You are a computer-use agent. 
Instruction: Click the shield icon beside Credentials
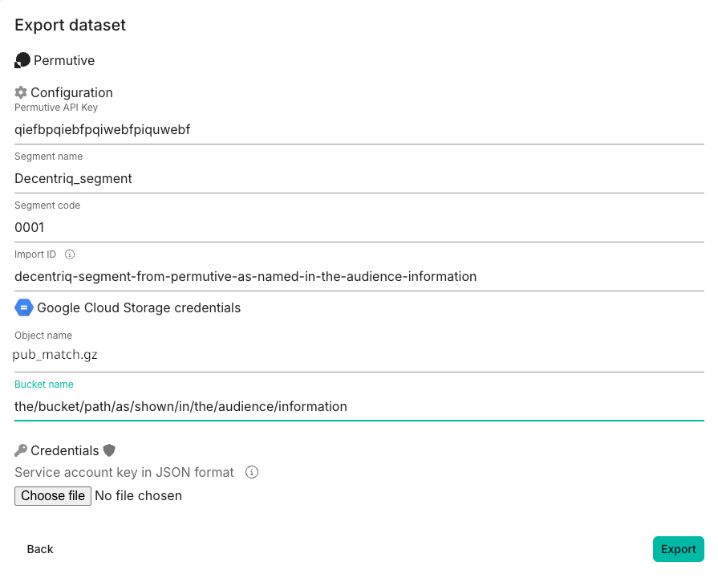pos(110,450)
